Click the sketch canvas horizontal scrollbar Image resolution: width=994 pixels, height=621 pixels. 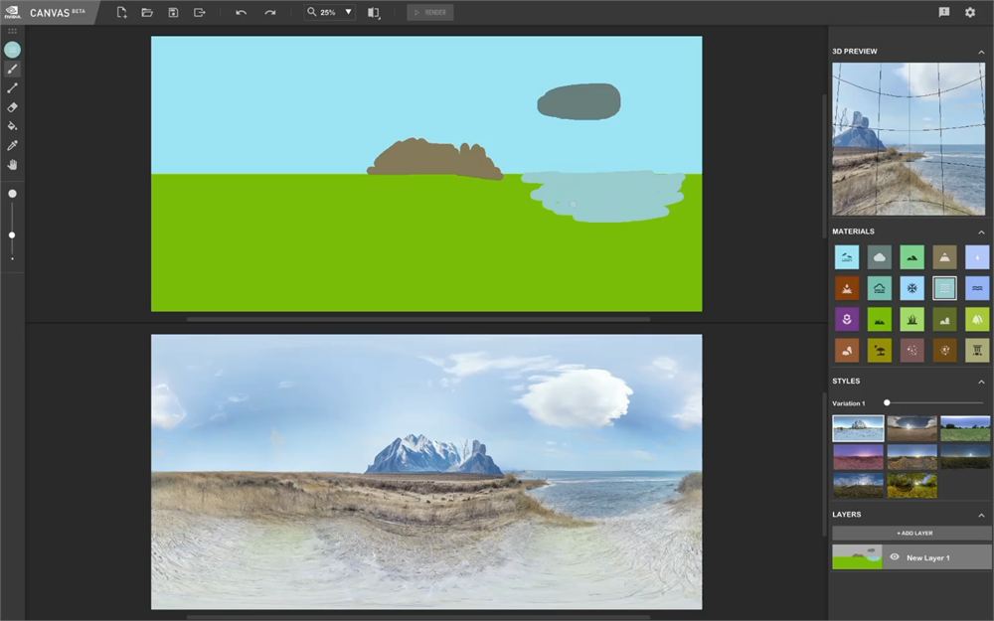pos(418,319)
